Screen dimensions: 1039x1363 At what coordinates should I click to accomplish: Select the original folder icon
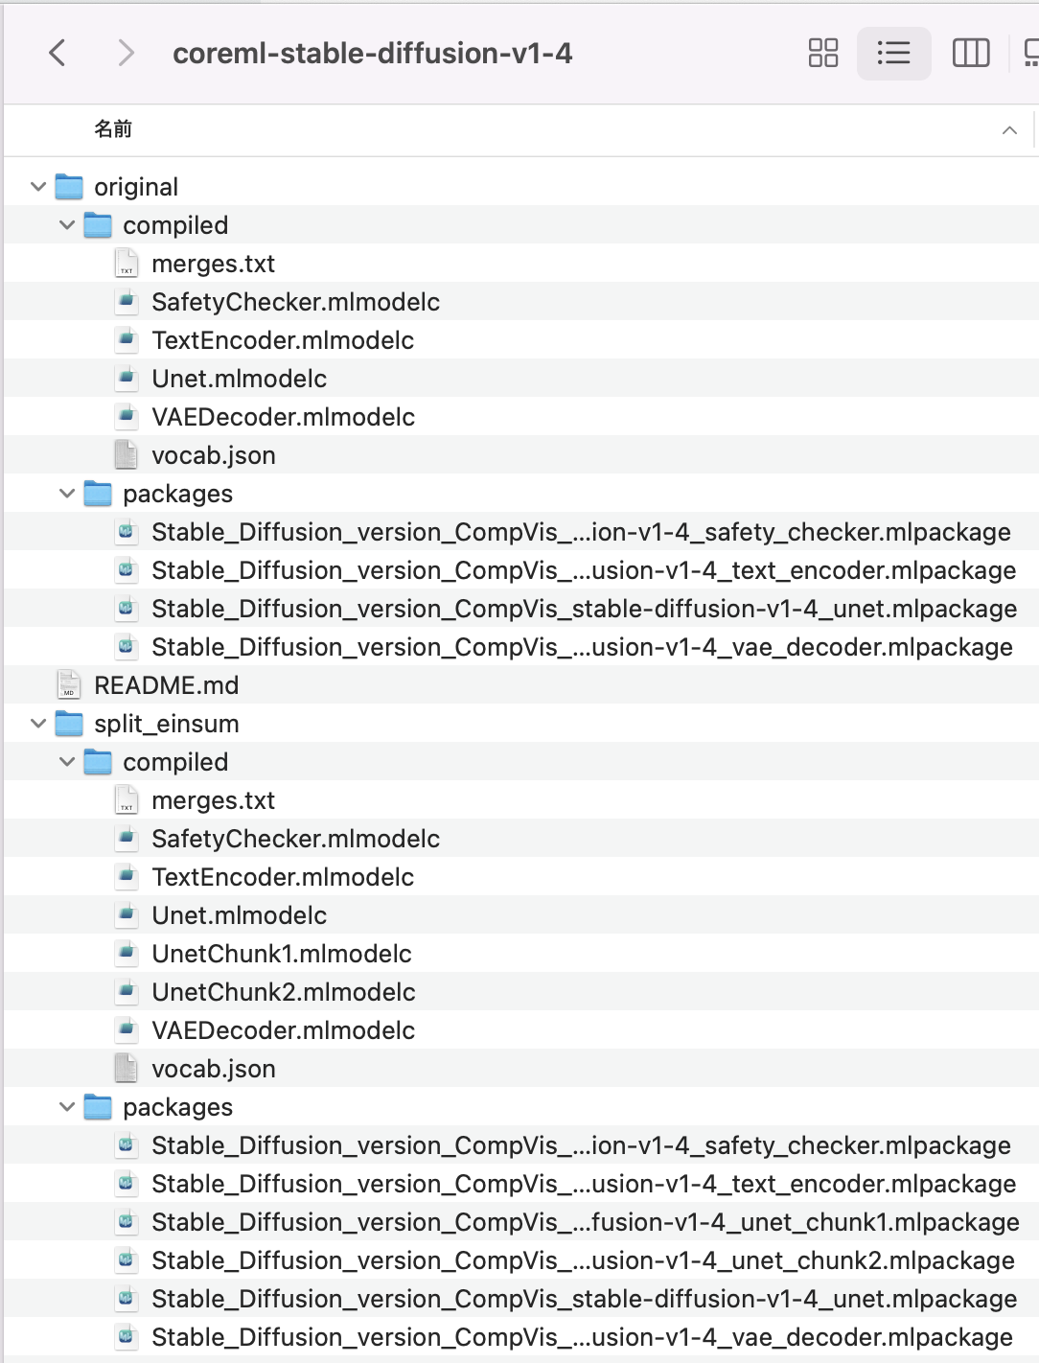pos(69,187)
